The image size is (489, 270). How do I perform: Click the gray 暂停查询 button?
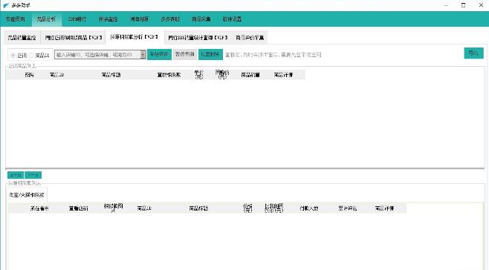[184, 54]
